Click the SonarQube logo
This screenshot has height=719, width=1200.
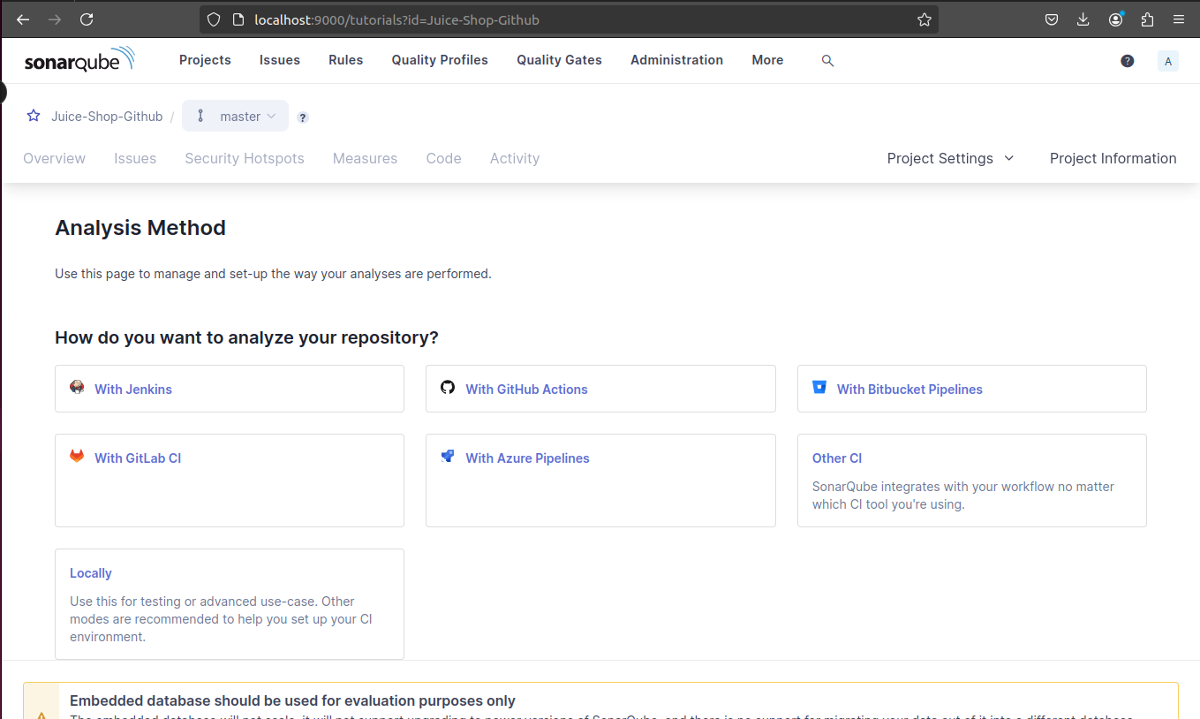click(79, 59)
